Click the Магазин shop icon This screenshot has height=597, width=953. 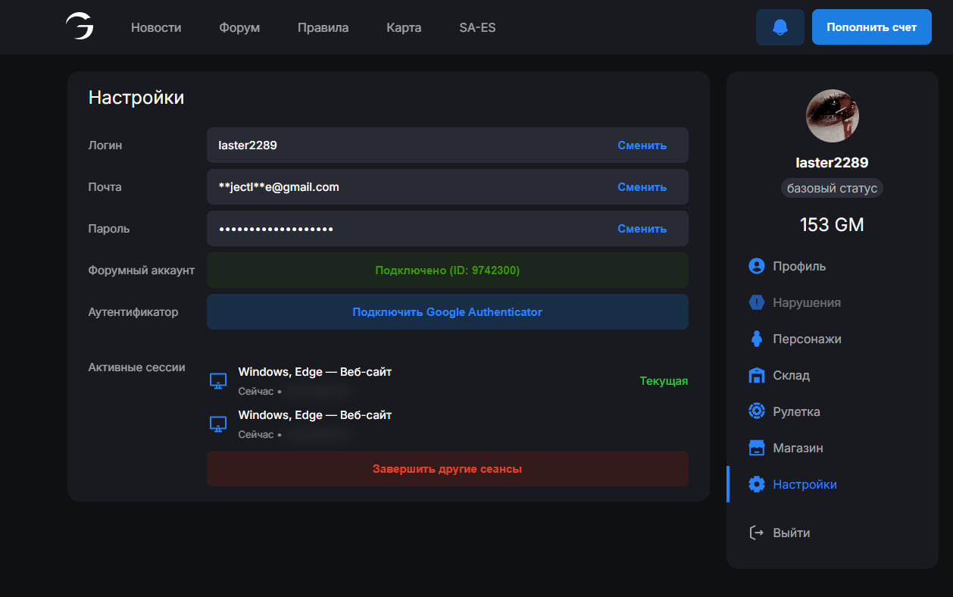[756, 448]
